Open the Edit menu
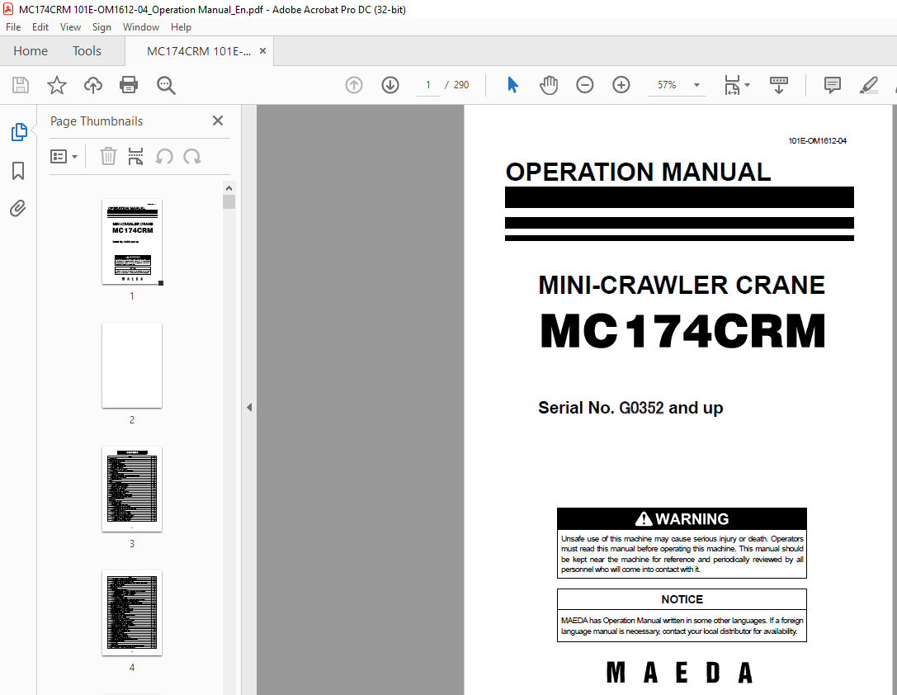The width and height of the screenshot is (897, 695). pyautogui.click(x=40, y=27)
